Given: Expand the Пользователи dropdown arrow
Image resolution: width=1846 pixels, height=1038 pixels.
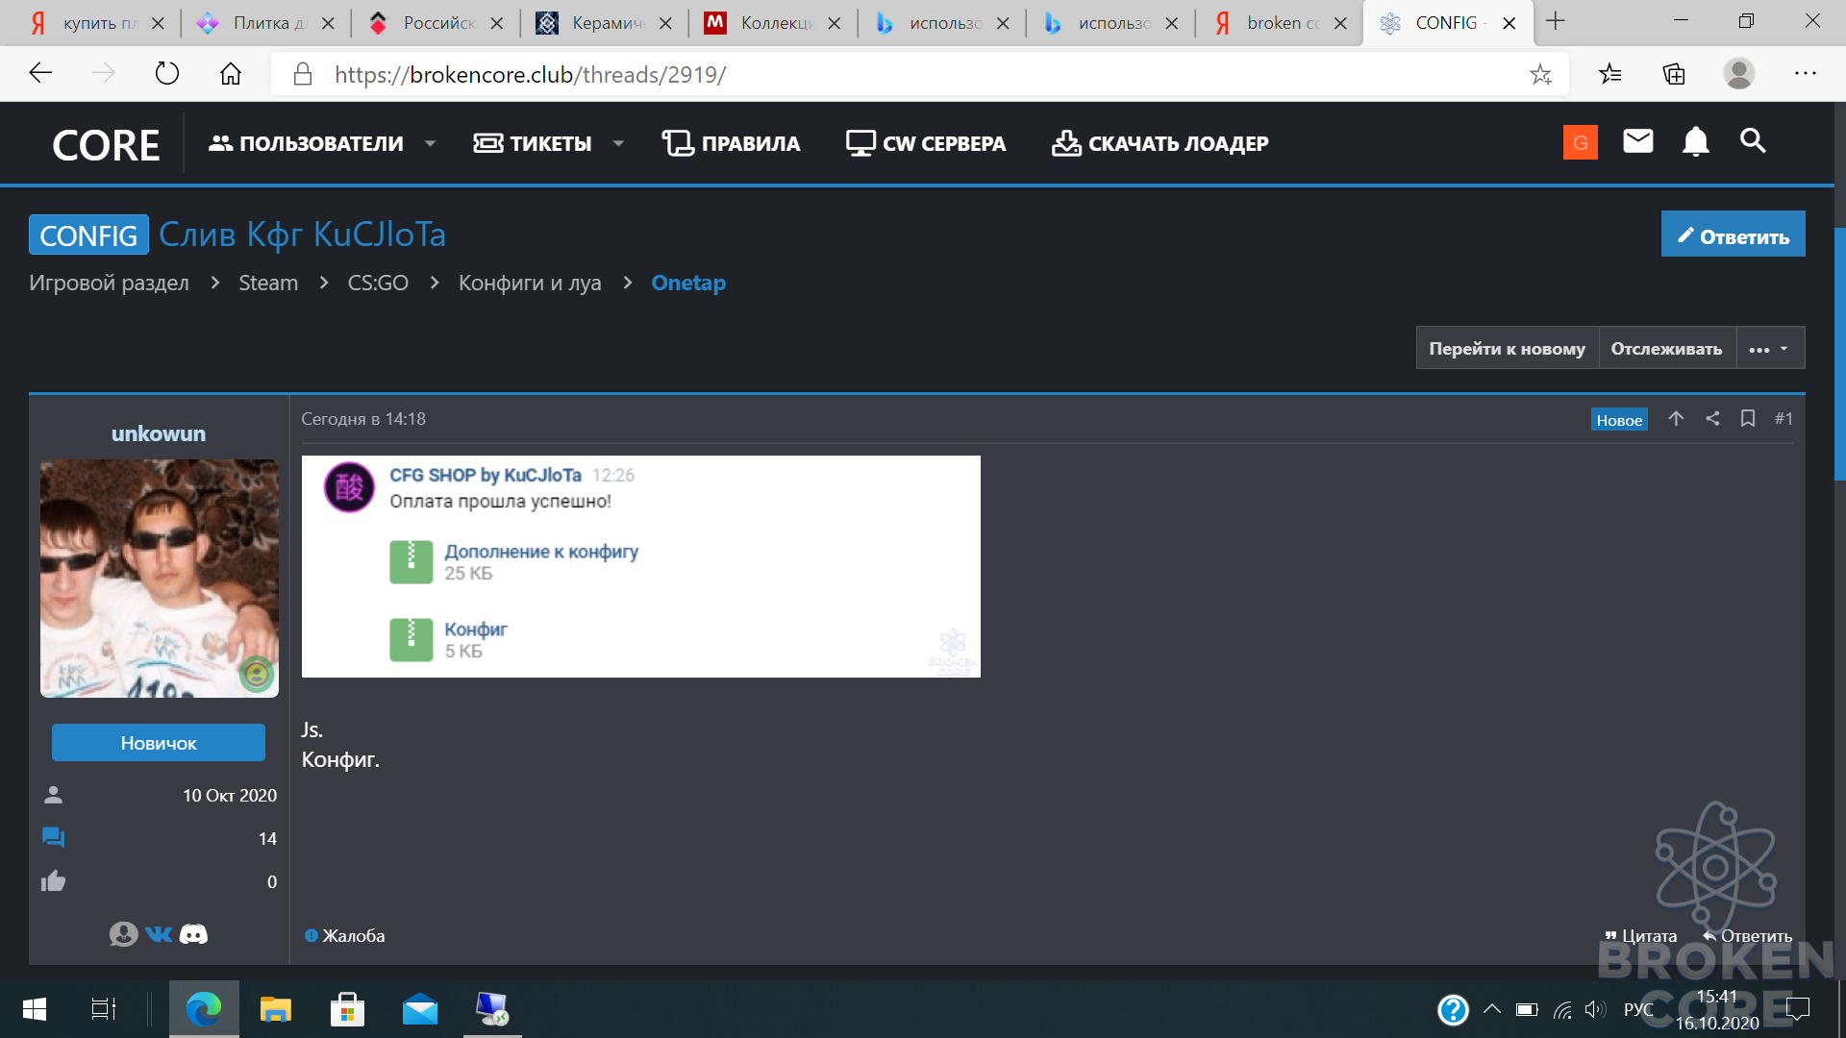Looking at the screenshot, I should 430,143.
